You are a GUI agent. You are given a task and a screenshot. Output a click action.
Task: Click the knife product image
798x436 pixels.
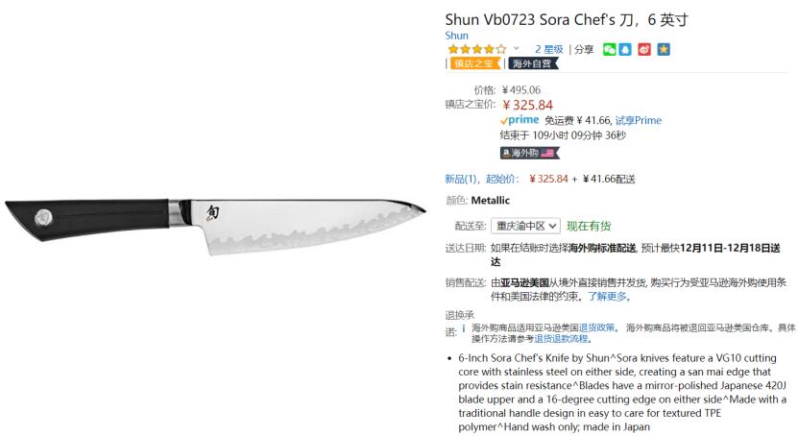tap(215, 225)
